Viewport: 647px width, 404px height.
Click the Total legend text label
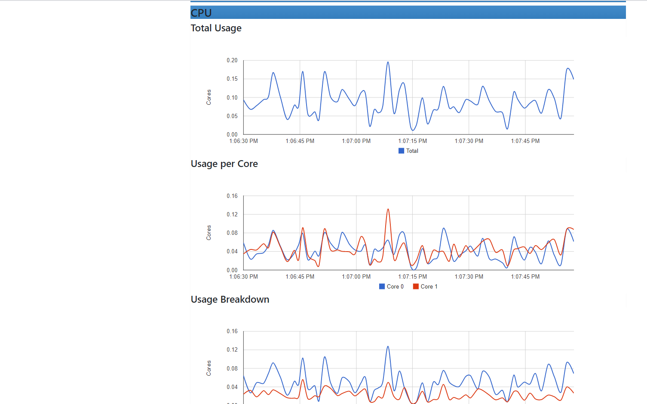(412, 151)
